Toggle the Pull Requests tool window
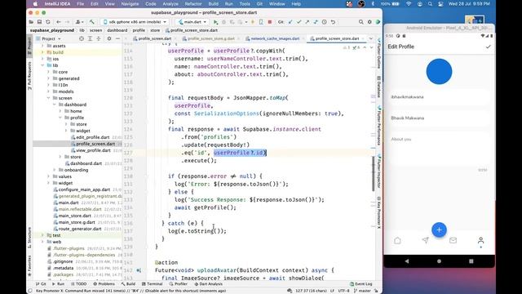Viewport: 522px width, 294px height. [29, 75]
